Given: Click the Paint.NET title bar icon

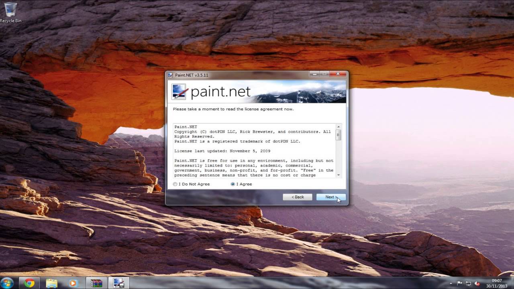Looking at the screenshot, I should pos(170,75).
